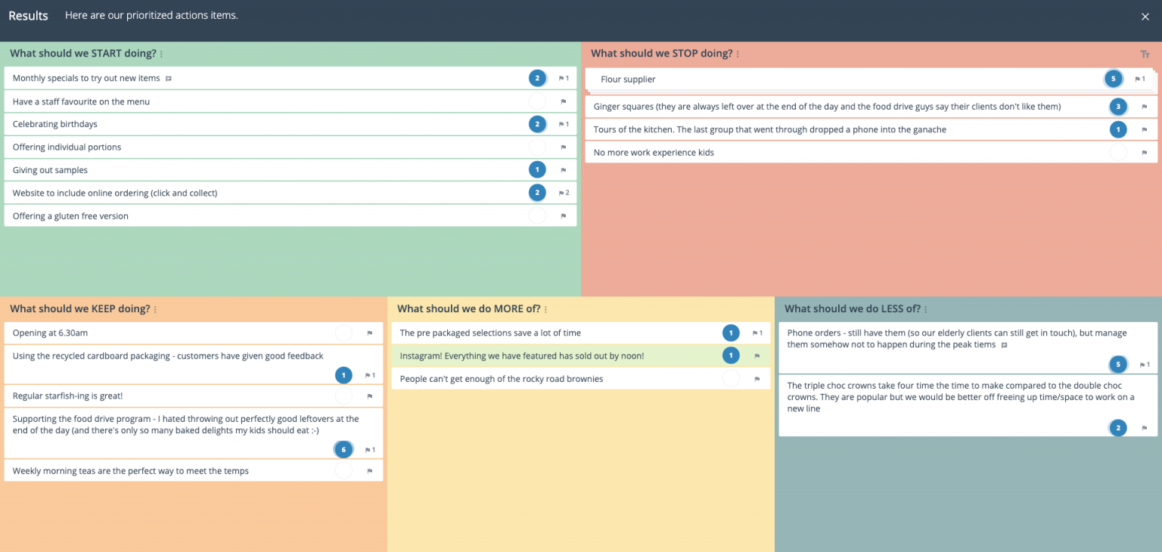Toggle a vote on "Weekly morning teas" item
The height and width of the screenshot is (552, 1162).
click(343, 470)
